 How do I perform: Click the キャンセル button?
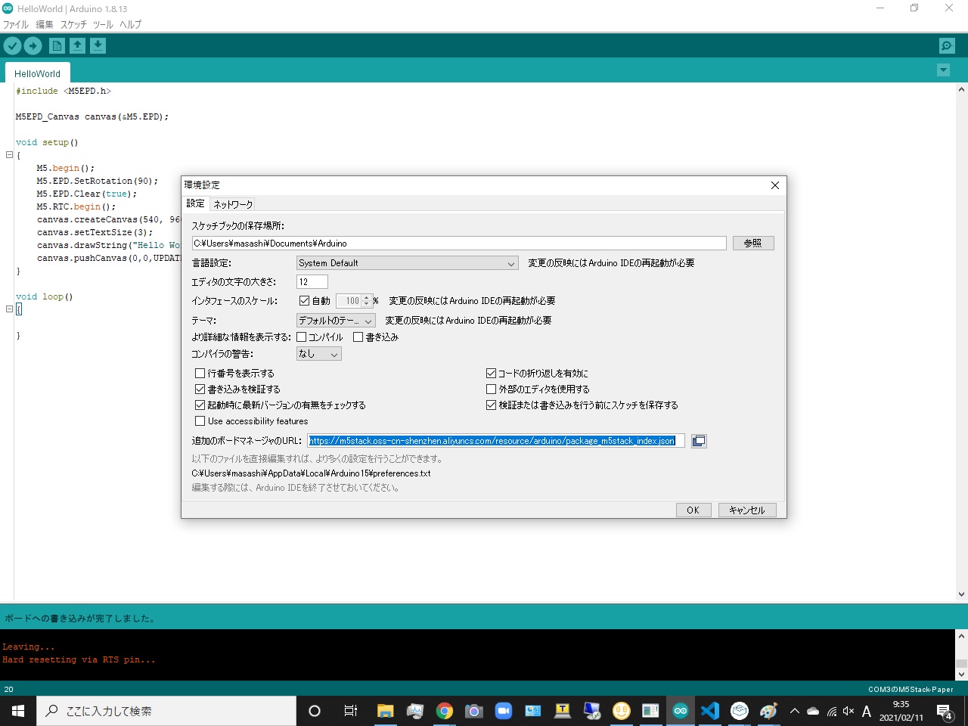[x=747, y=510]
